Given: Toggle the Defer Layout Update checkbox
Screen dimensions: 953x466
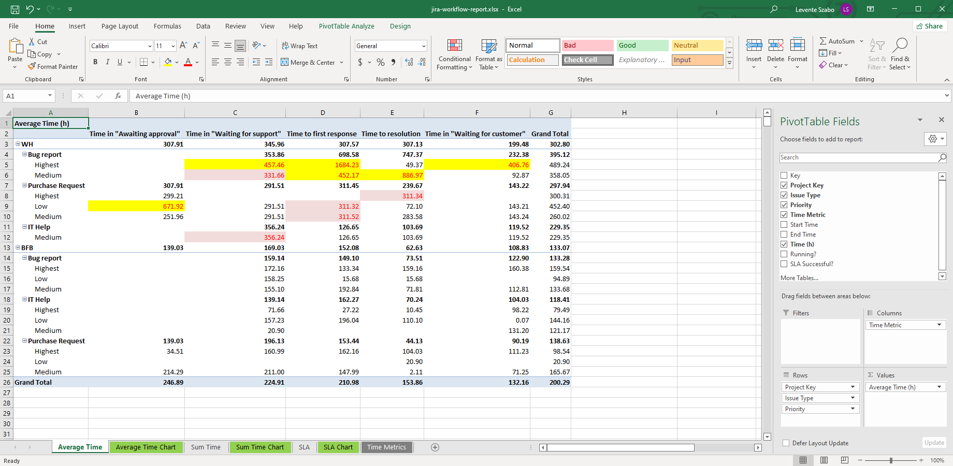Looking at the screenshot, I should click(x=786, y=443).
